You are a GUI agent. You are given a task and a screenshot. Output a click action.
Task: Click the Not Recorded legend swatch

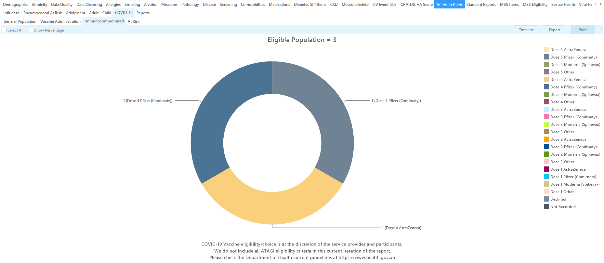click(x=546, y=206)
